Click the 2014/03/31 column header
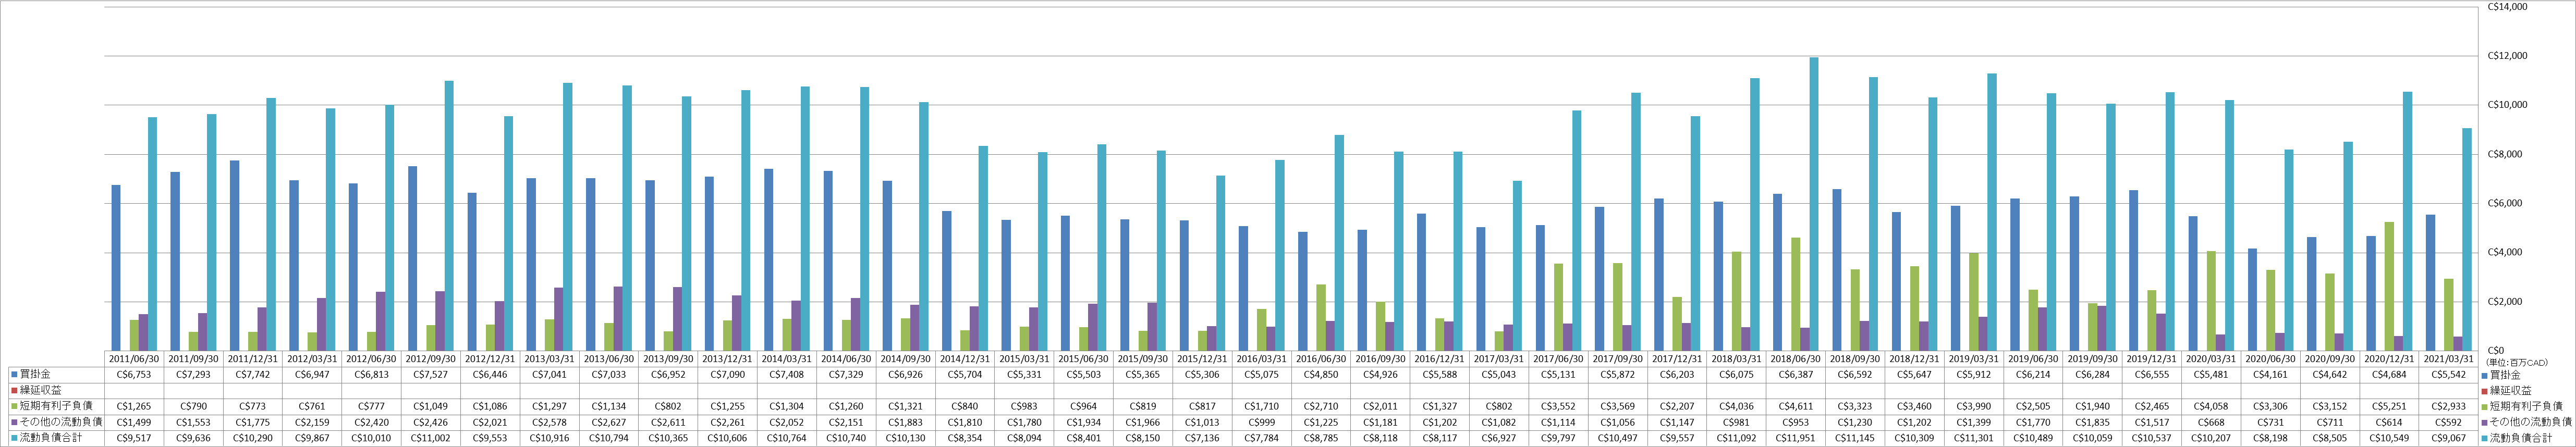Viewport: 2576px width, 447px height. 788,358
